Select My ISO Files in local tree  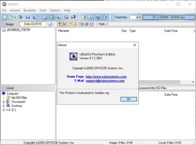pyautogui.click(x=19, y=98)
